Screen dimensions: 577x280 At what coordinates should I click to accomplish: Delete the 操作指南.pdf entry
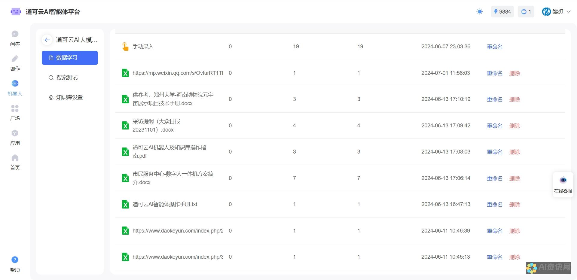[514, 152]
